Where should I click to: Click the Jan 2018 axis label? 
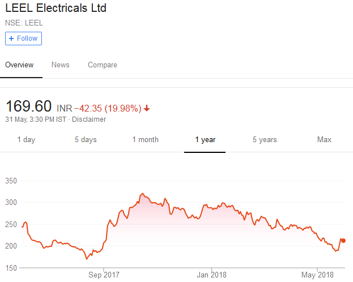pyautogui.click(x=211, y=275)
